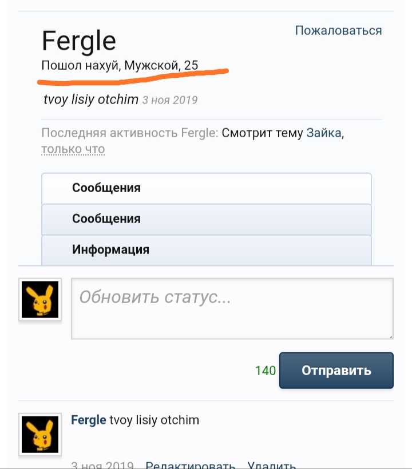This screenshot has width=412, height=469.
Task: Focus the "Обновить статус..." input field
Action: 232,308
